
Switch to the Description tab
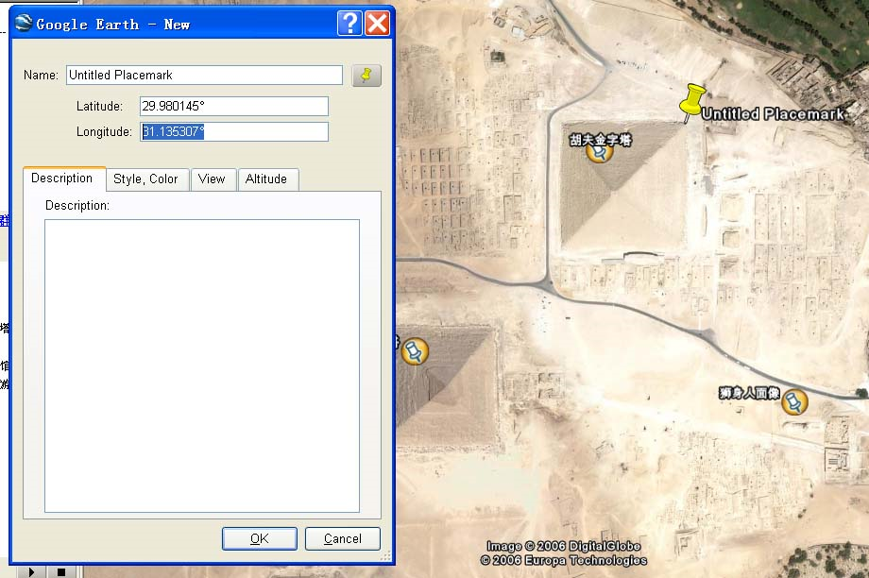click(x=62, y=178)
